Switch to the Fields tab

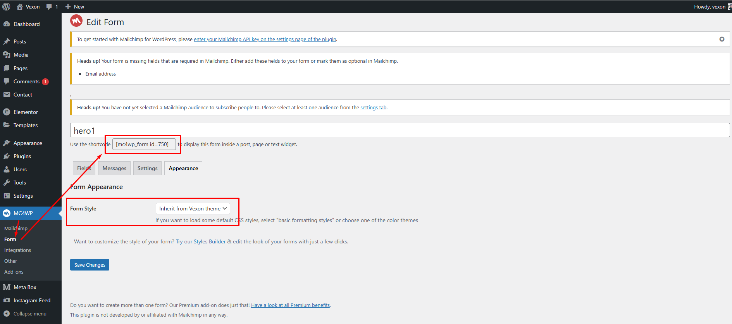click(x=84, y=168)
